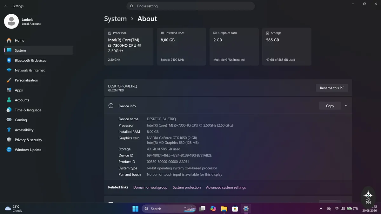
Task: Click the Graphics card info card
Action: (x=234, y=47)
